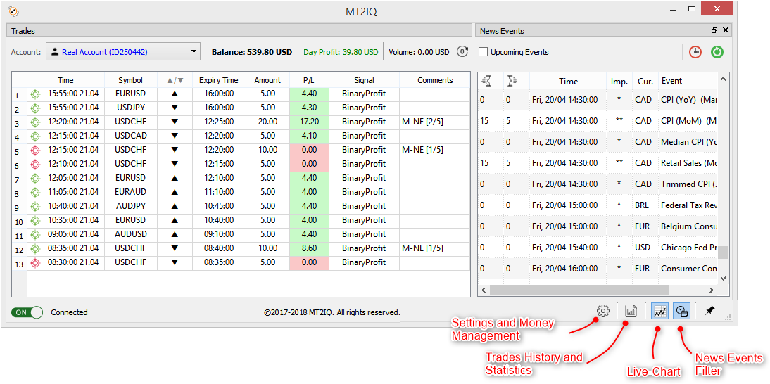Select Chicago Fed news event row
The image size is (770, 384).
coord(598,247)
